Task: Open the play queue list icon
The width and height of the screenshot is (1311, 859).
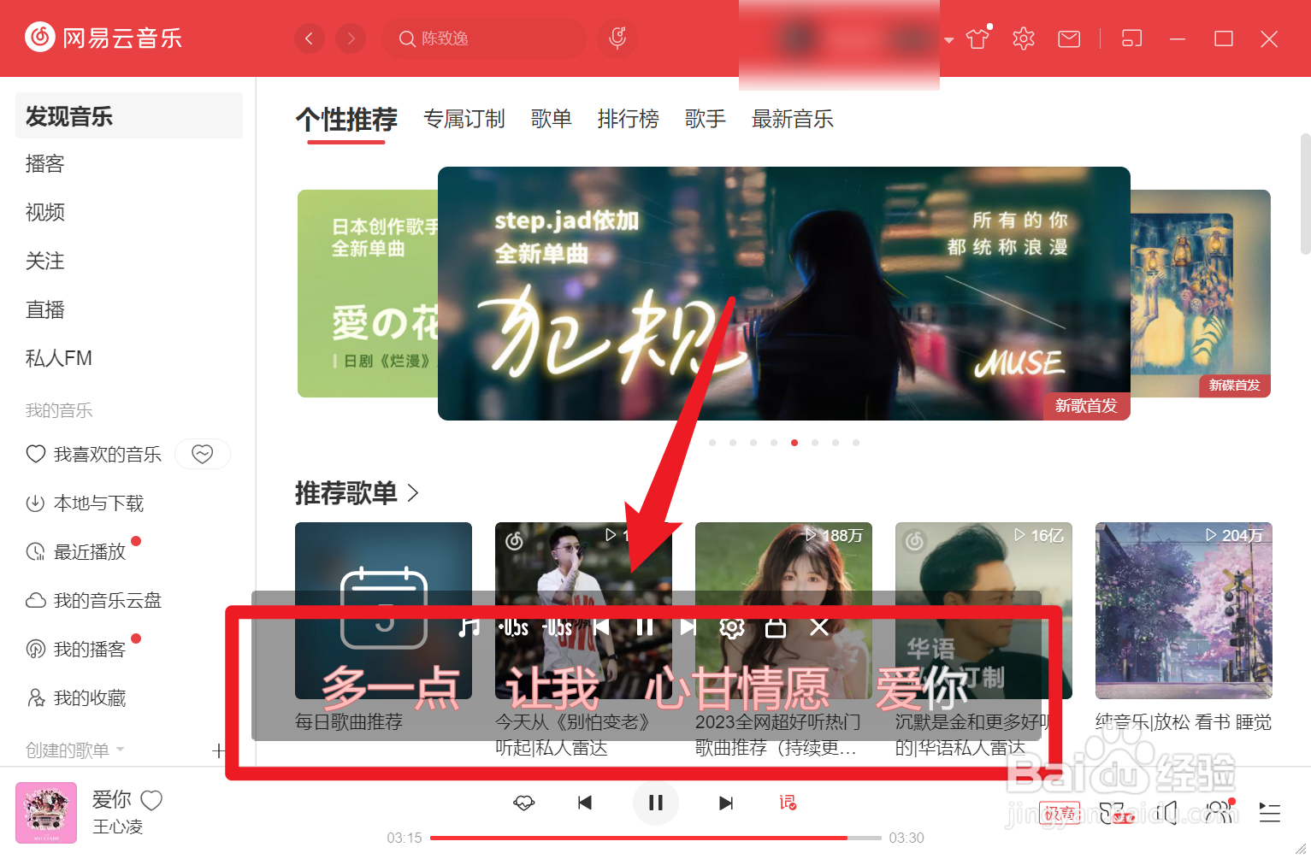Action: [1270, 813]
